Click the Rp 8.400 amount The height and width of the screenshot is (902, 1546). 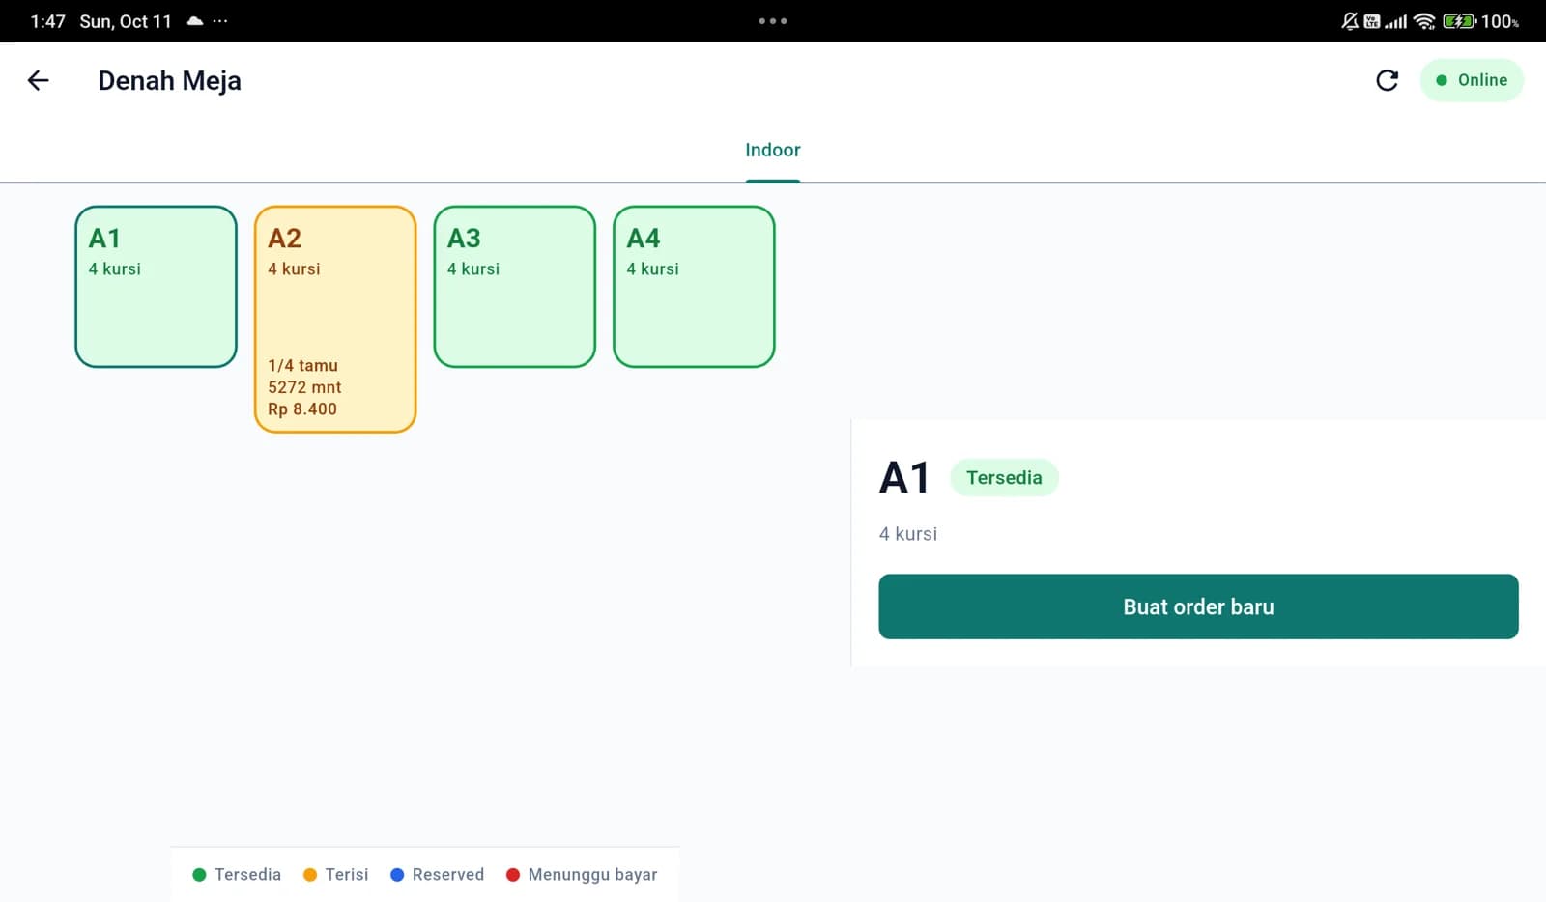(302, 409)
